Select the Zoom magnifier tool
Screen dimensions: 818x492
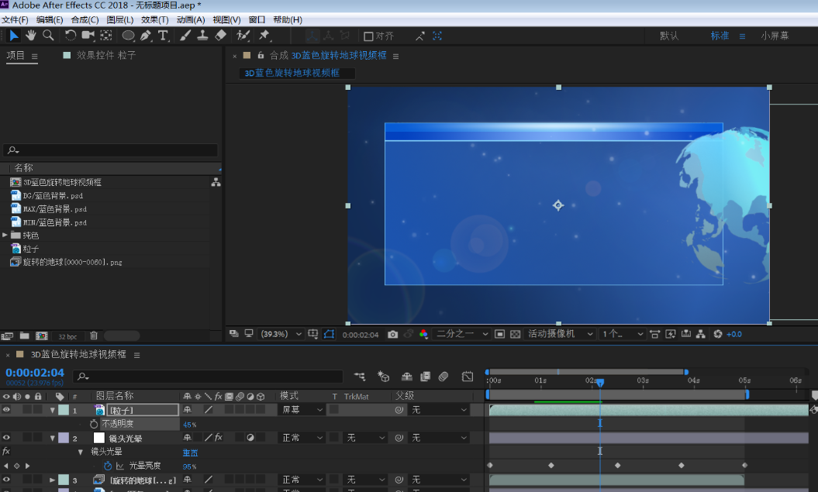click(48, 36)
